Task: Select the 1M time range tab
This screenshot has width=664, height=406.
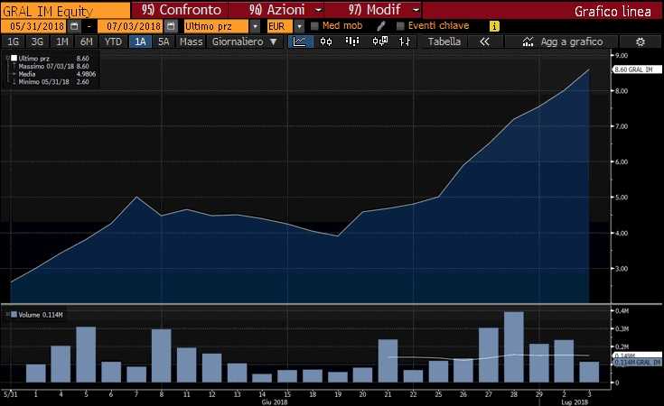Action: coord(62,42)
